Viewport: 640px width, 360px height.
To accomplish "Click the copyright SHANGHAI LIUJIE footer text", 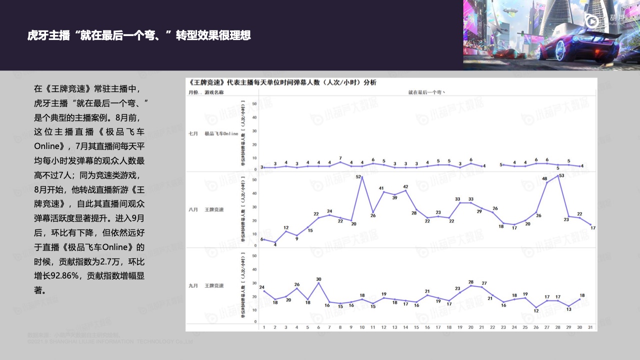I will click(x=110, y=341).
